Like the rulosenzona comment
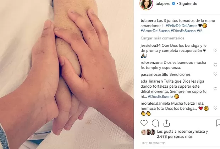The image size is (220, 149). point(215,65)
